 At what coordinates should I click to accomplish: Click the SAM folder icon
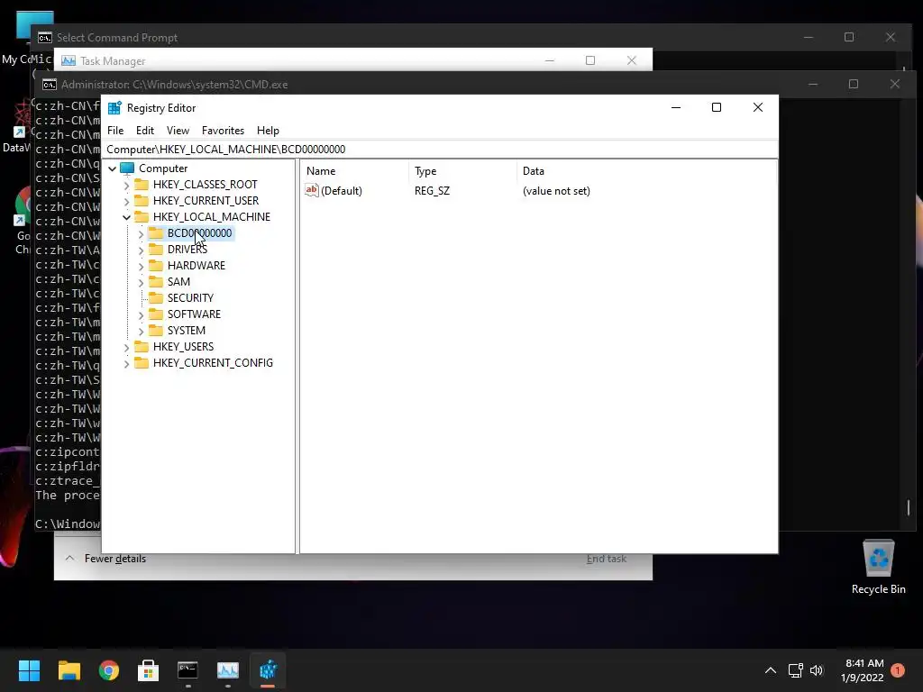tap(155, 282)
